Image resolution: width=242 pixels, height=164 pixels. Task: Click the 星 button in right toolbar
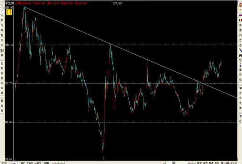click(x=240, y=70)
